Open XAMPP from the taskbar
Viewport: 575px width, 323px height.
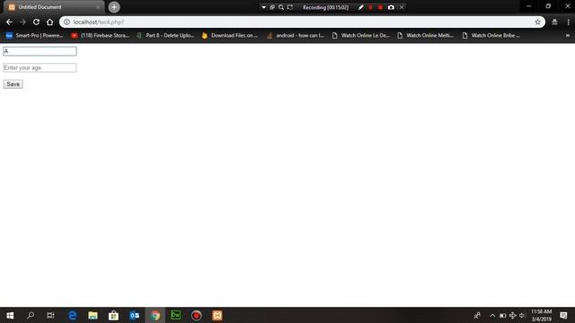(217, 315)
